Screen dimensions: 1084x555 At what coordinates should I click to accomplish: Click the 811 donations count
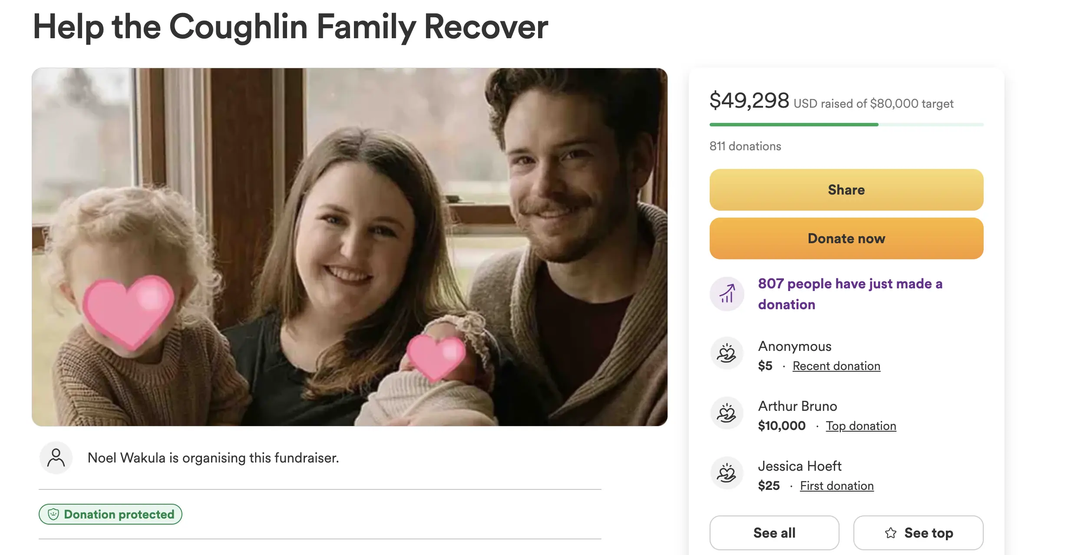click(x=745, y=146)
